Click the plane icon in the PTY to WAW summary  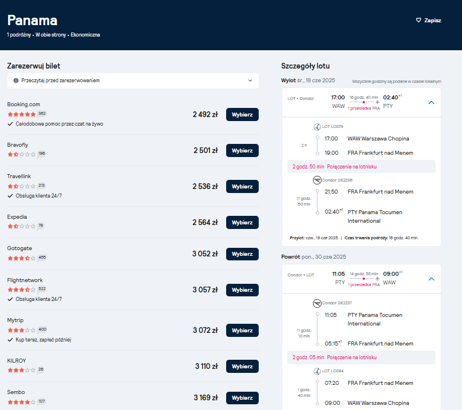(x=377, y=279)
